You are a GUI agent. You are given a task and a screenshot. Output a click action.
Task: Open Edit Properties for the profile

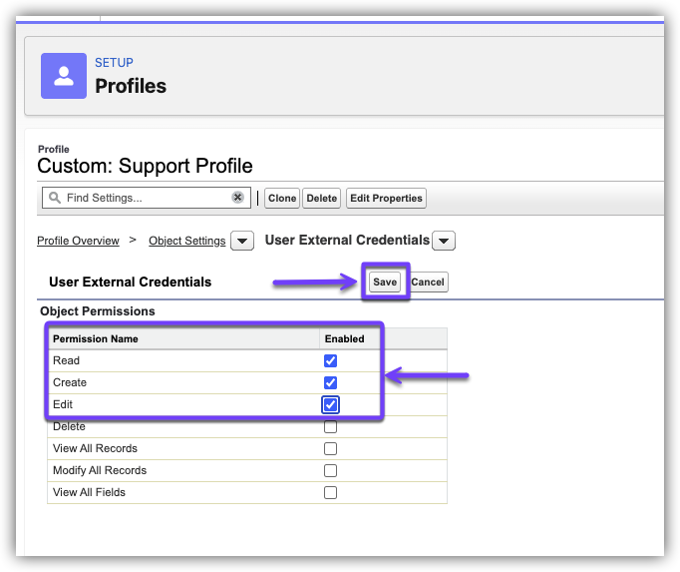coord(386,199)
